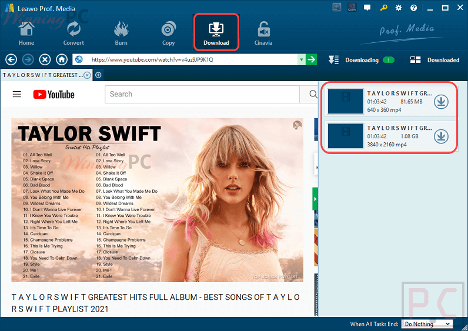Select the 81.65 MB video thumbnail
Viewport: 468px width, 331px height.
pos(346,102)
